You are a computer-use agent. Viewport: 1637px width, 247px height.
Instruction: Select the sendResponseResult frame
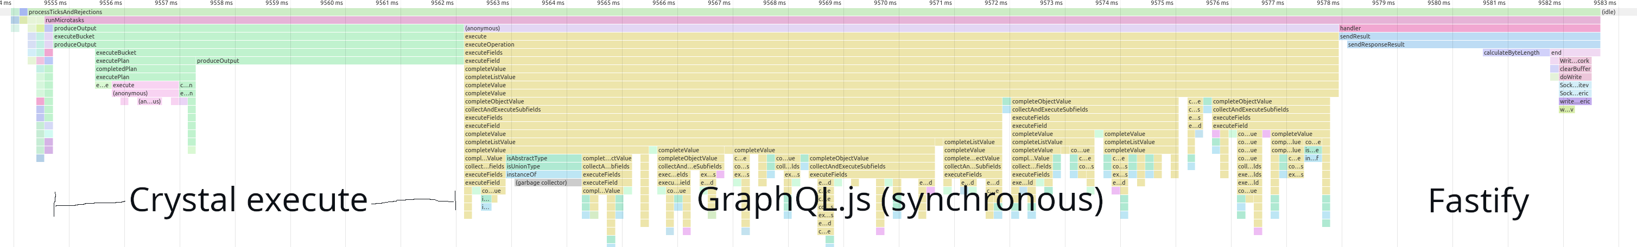(1473, 44)
